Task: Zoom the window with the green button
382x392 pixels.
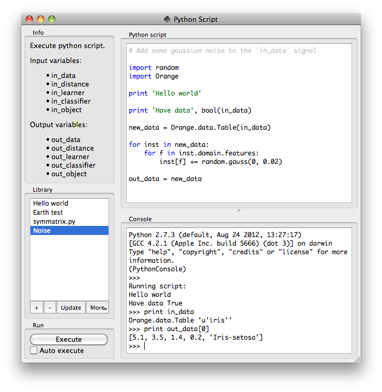Action: [x=52, y=19]
